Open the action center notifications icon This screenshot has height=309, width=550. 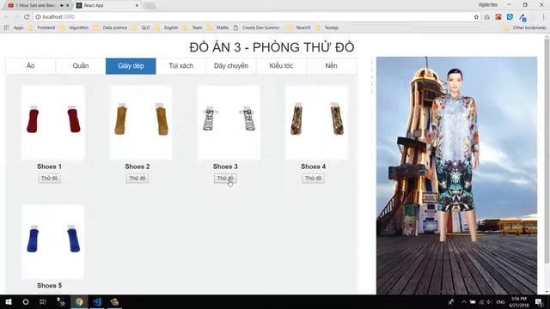(x=539, y=301)
